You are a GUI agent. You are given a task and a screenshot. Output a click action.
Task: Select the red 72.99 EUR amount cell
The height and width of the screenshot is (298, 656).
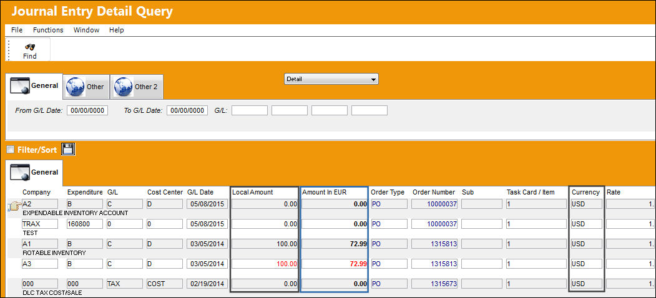point(335,264)
